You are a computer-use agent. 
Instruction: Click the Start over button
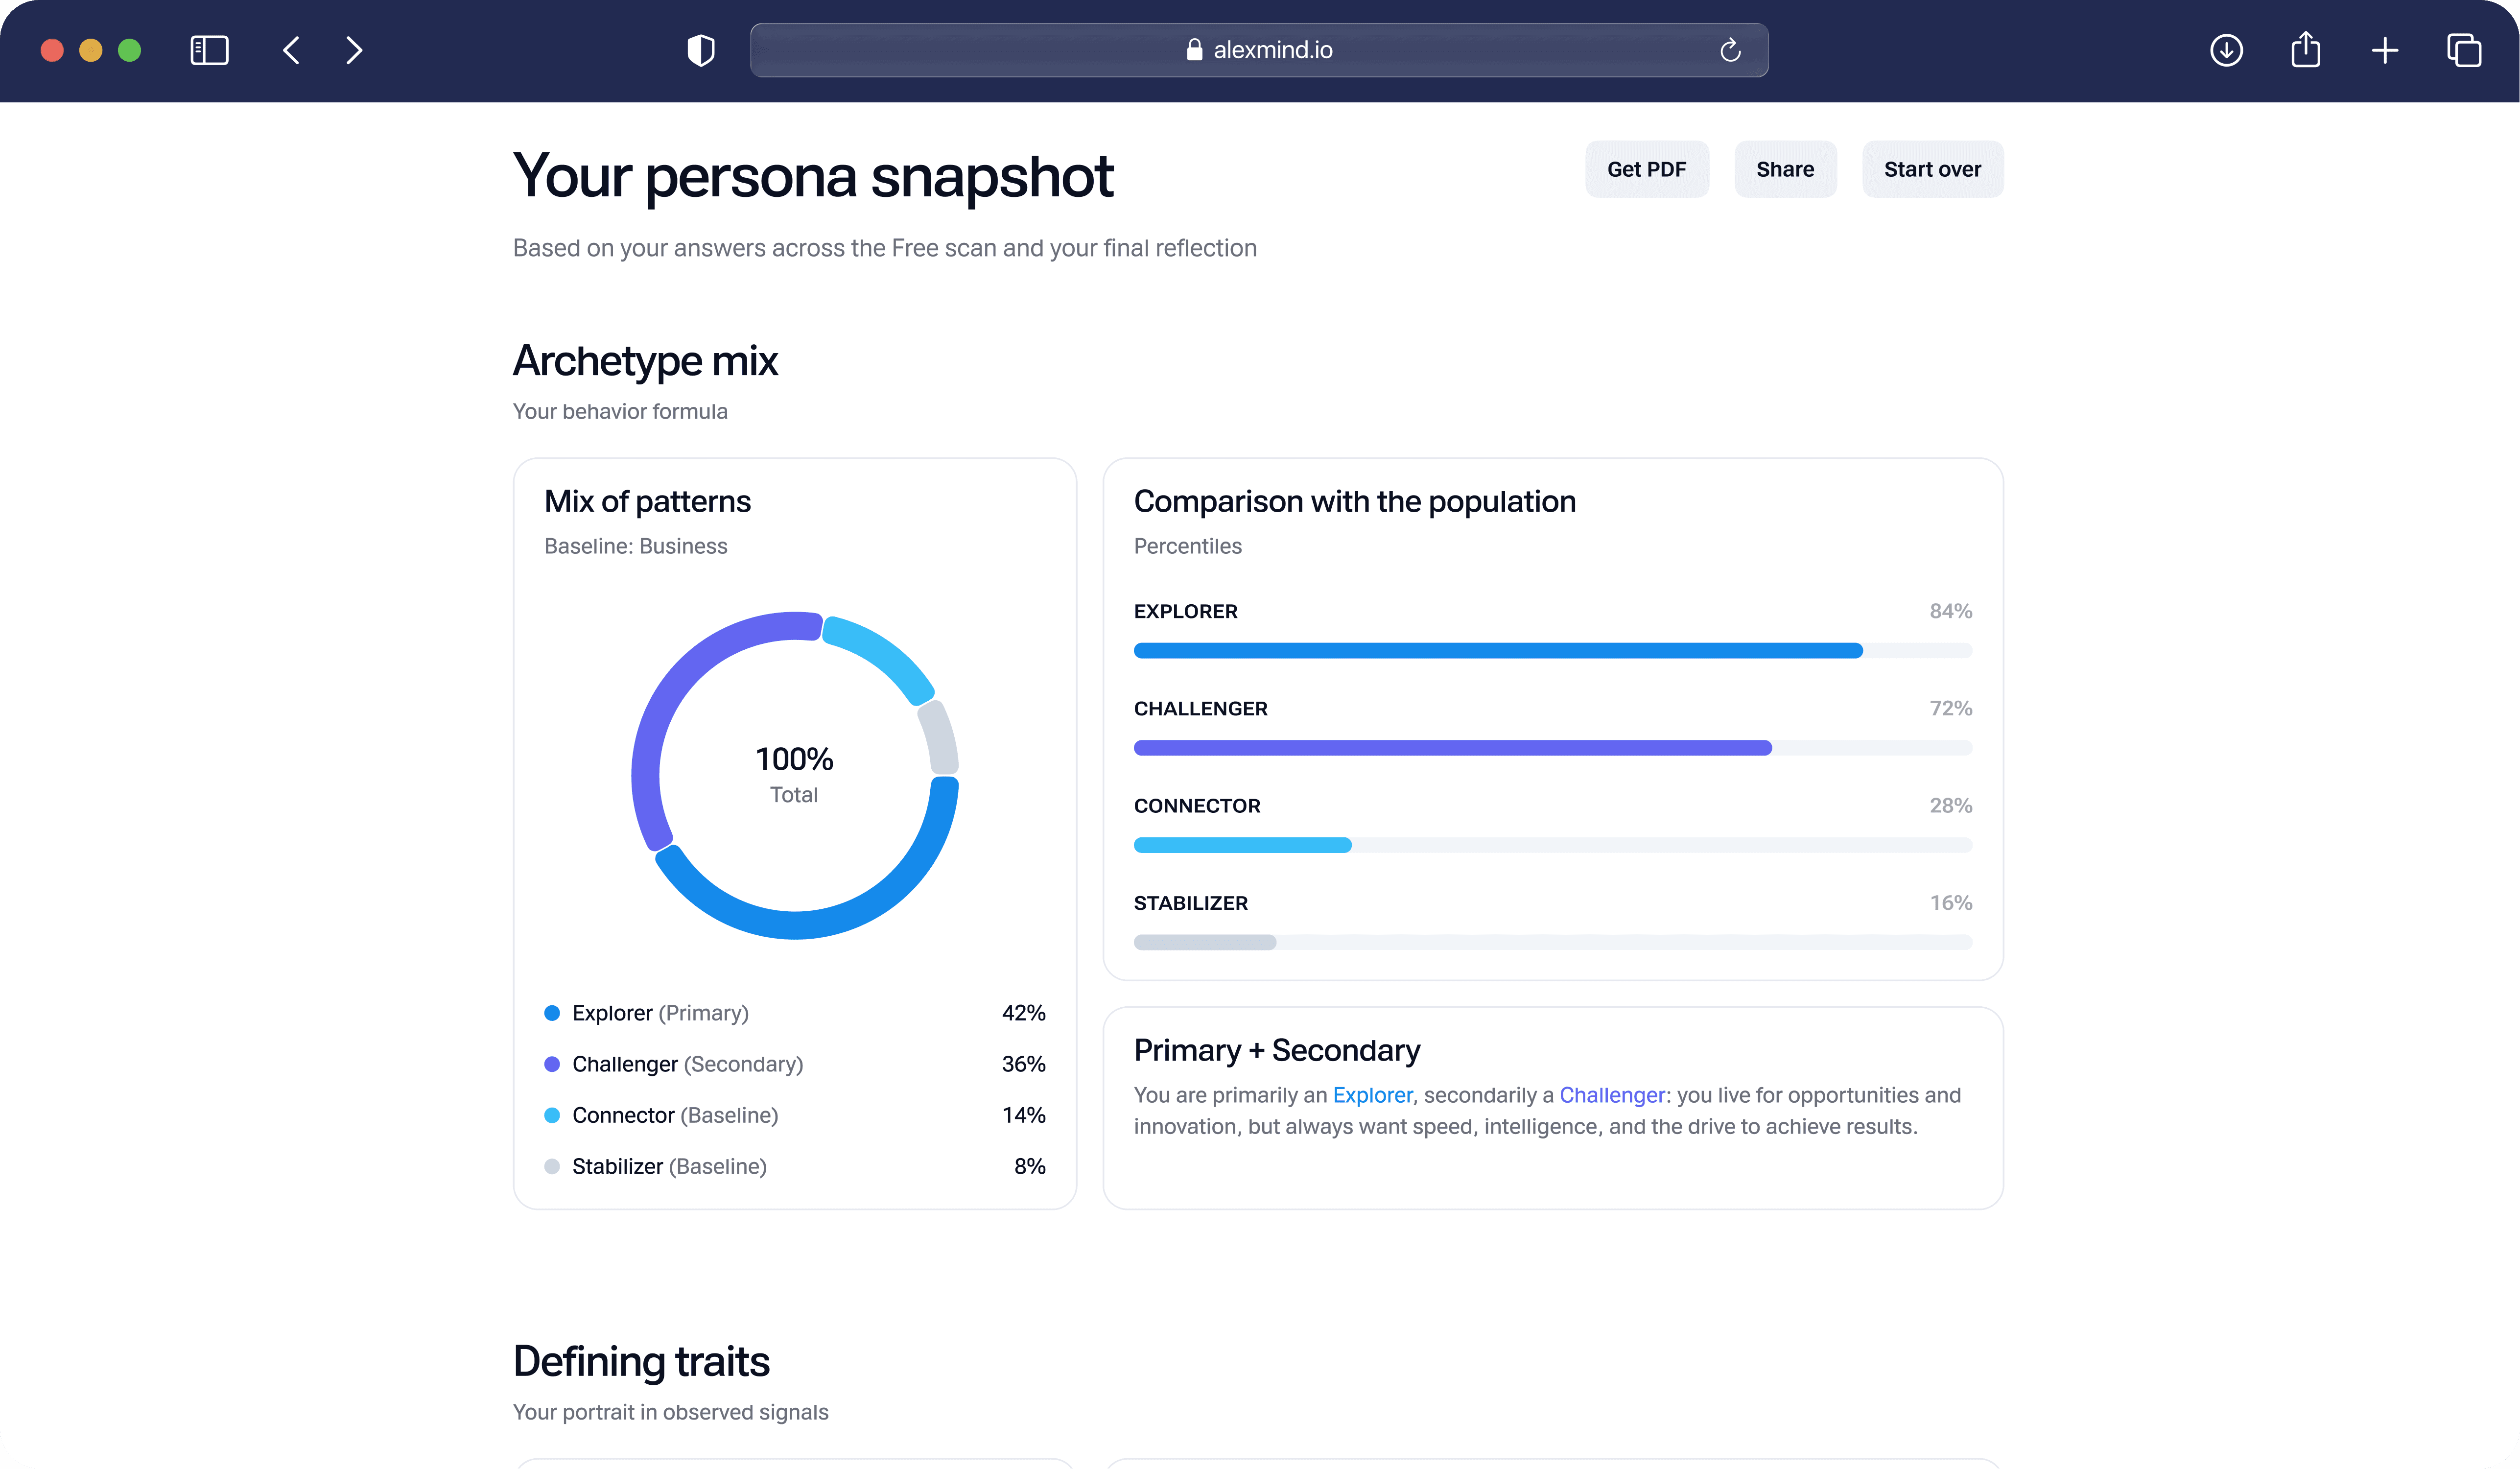point(1931,169)
